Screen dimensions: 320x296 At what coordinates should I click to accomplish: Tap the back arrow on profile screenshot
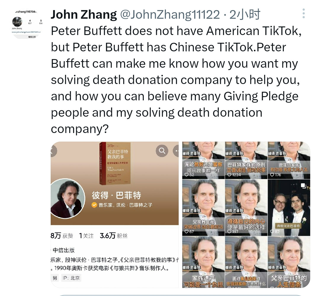coord(53,151)
